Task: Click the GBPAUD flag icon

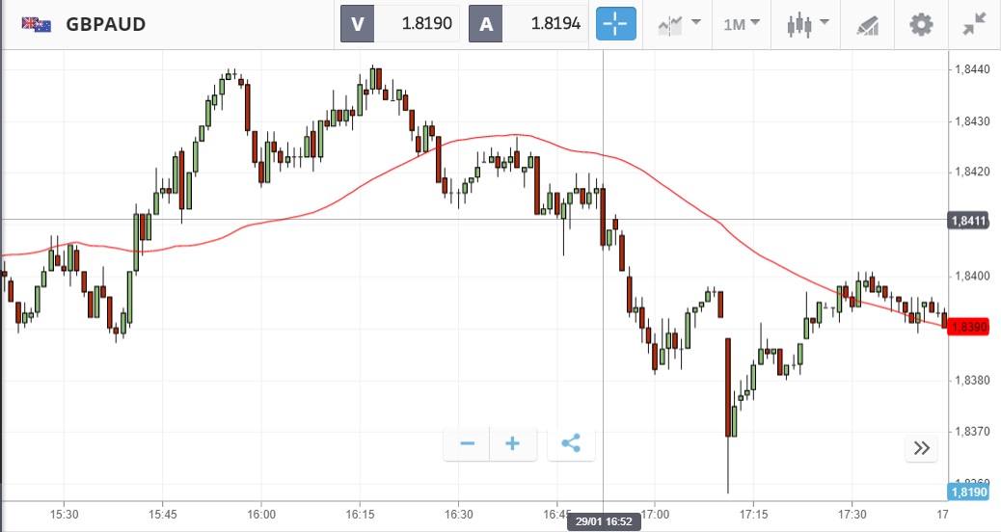Action: click(37, 24)
